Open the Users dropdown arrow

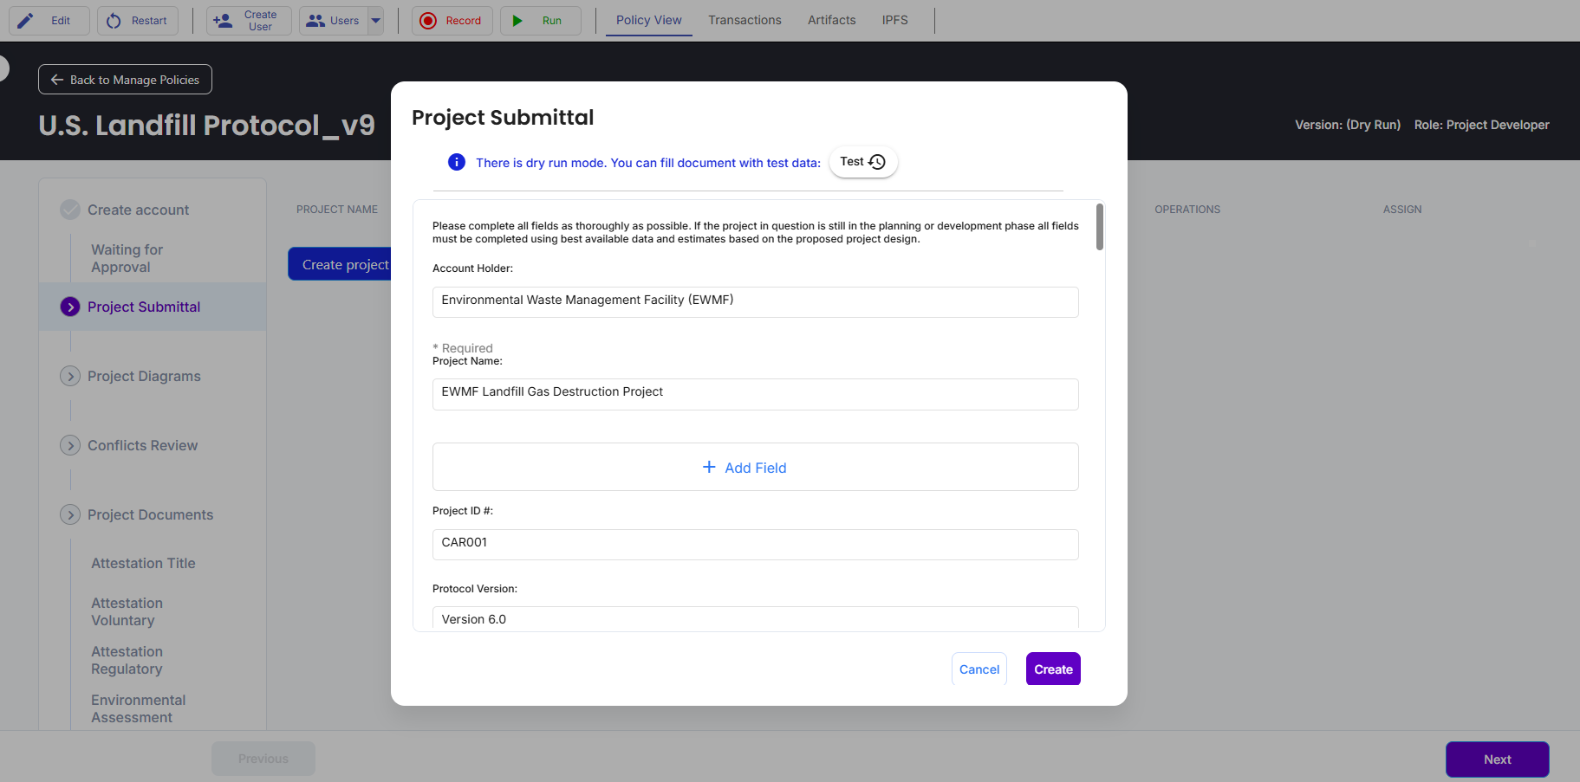click(375, 21)
